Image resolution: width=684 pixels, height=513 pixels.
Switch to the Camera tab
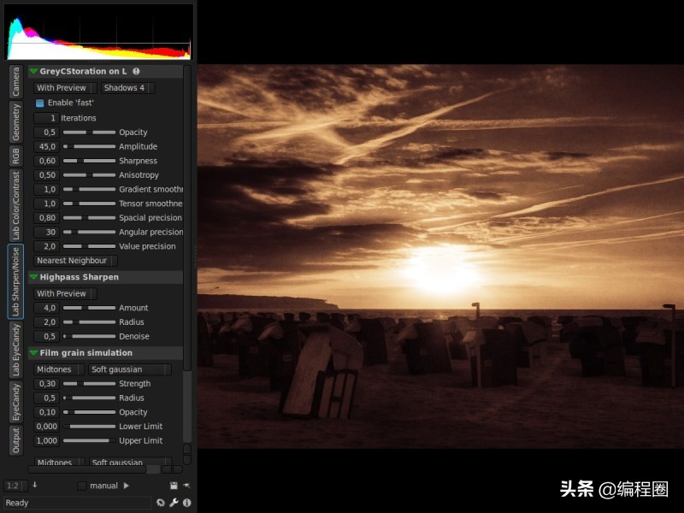point(16,81)
